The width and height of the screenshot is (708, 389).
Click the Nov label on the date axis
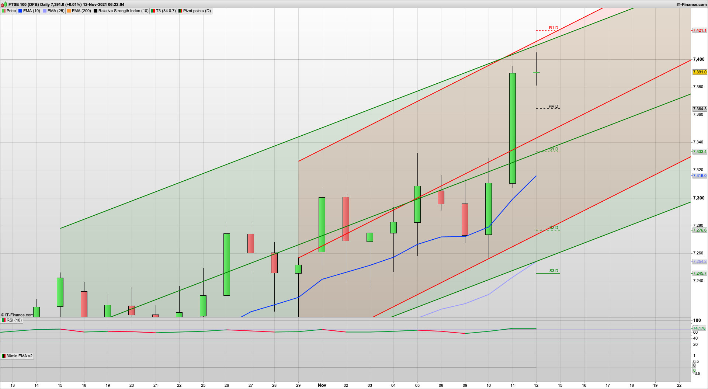point(322,385)
